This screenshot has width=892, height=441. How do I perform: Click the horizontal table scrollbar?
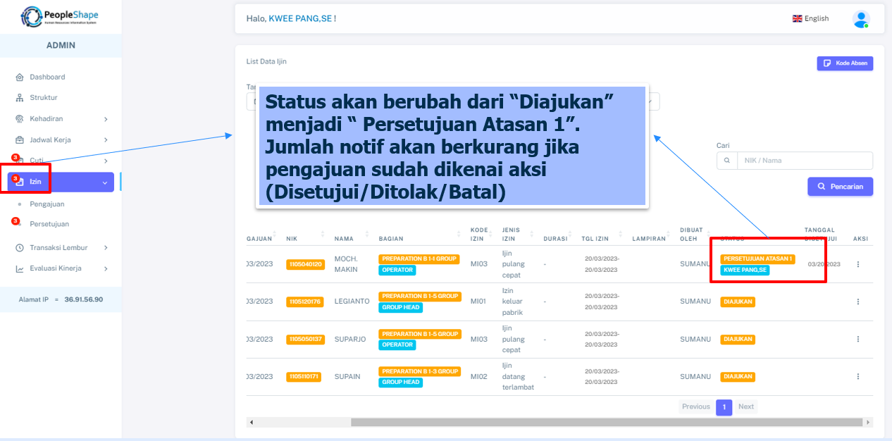(x=606, y=422)
